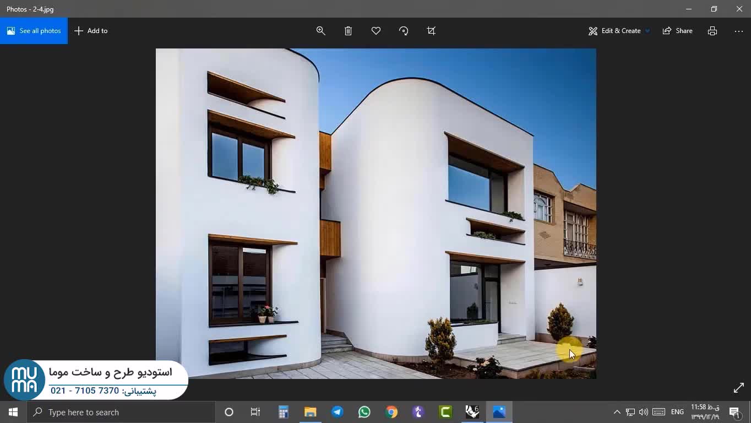
Task: Open network settings from the tray icon
Action: click(x=630, y=412)
